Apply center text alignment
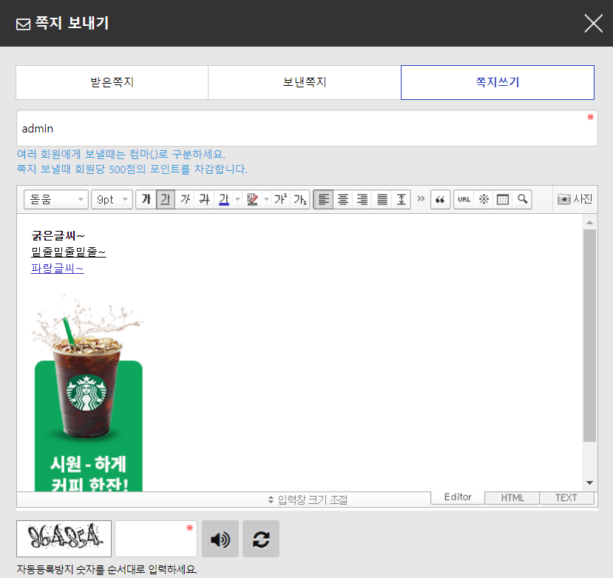 pos(342,199)
